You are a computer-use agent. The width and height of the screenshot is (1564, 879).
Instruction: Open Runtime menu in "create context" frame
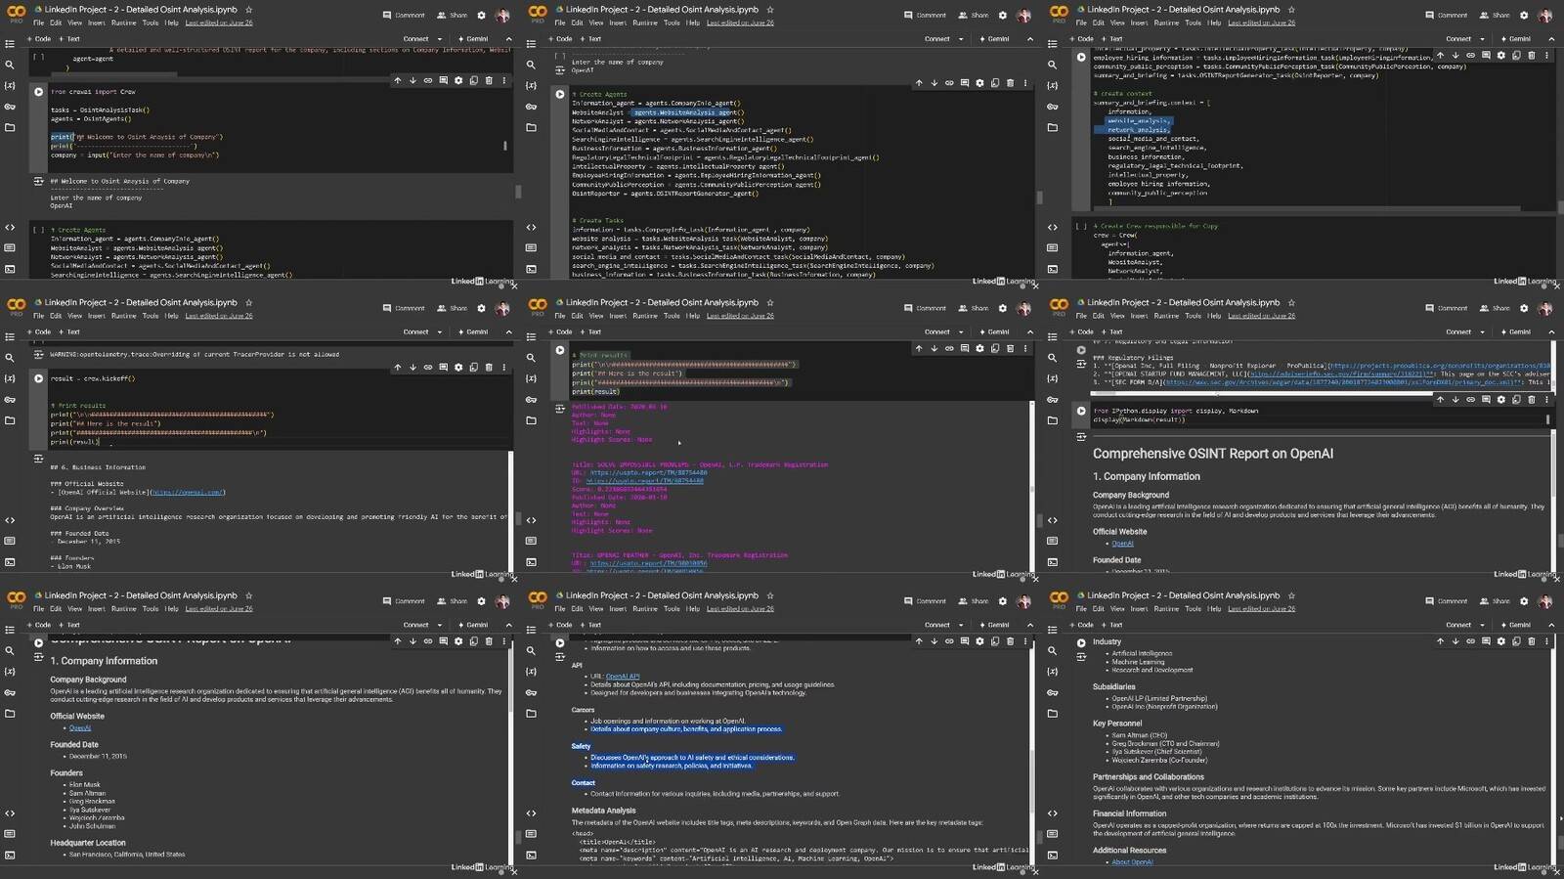tap(1166, 22)
